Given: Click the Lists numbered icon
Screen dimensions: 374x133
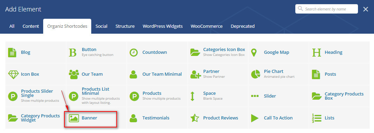Looking at the screenshot, I should pos(317,118).
